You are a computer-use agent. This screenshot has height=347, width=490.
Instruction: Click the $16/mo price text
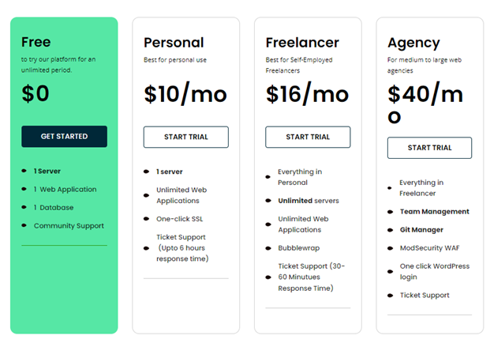(x=307, y=93)
